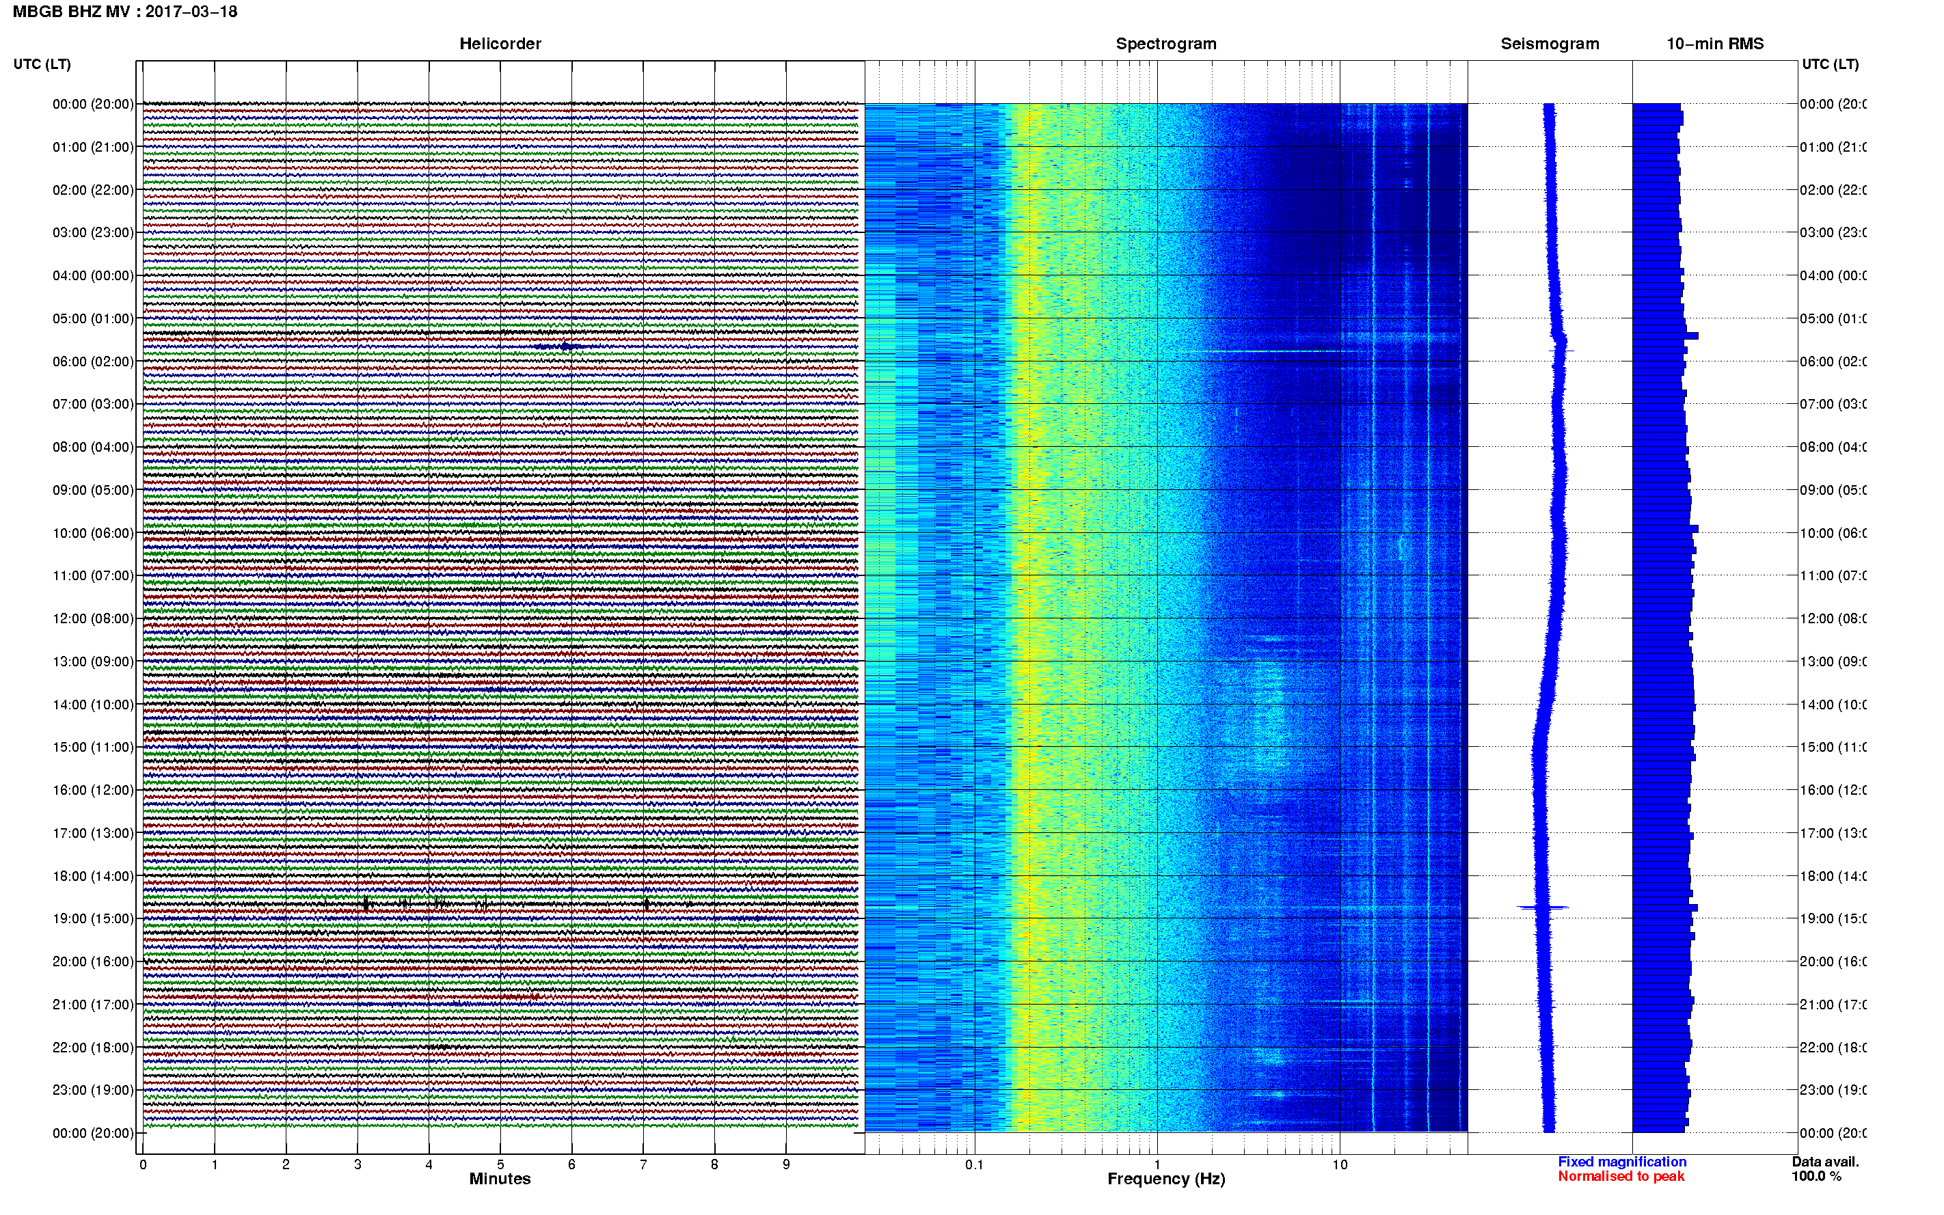
Task: Click the wide horizontal spike in Seismogram trace
Action: coord(1542,907)
